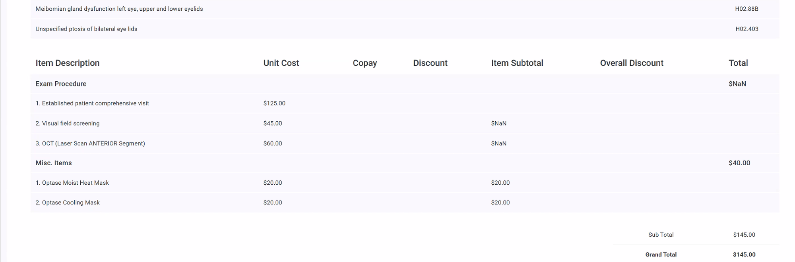The height and width of the screenshot is (262, 795).
Task: Click the Optase Cooling Mask item
Action: click(68, 203)
